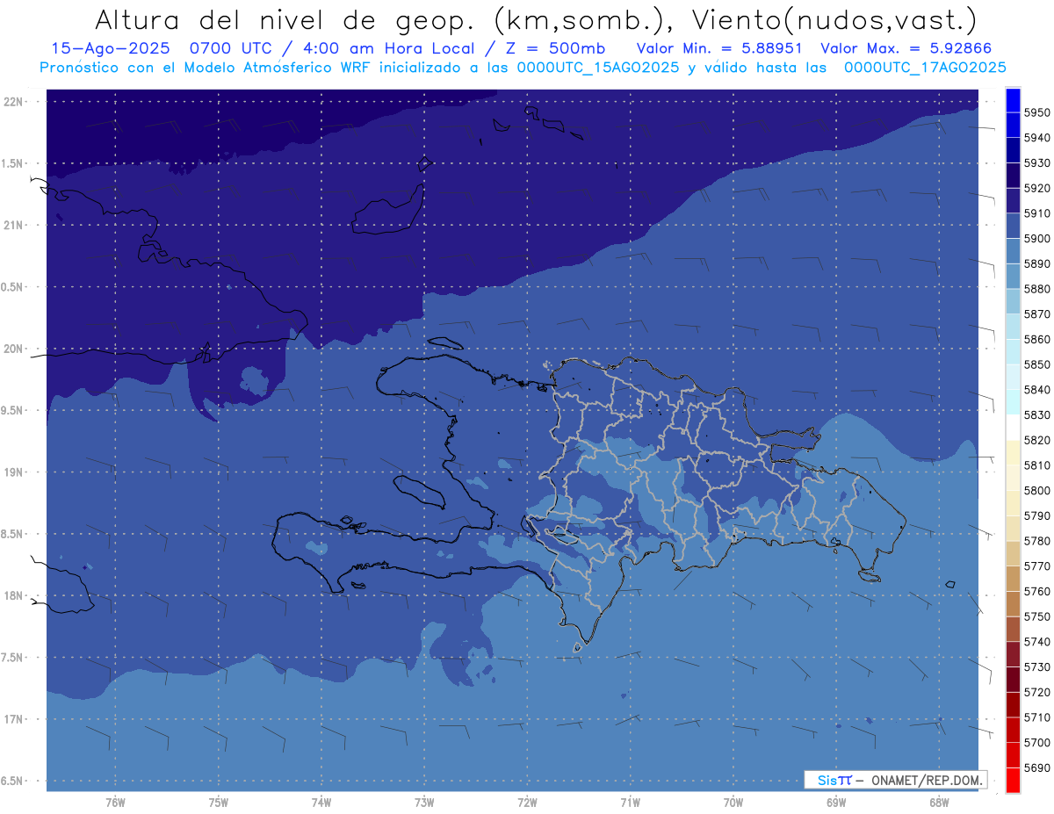Select the valid-until time '0000UTC_17AGO2025'
The width and height of the screenshot is (1054, 814).
pos(925,68)
